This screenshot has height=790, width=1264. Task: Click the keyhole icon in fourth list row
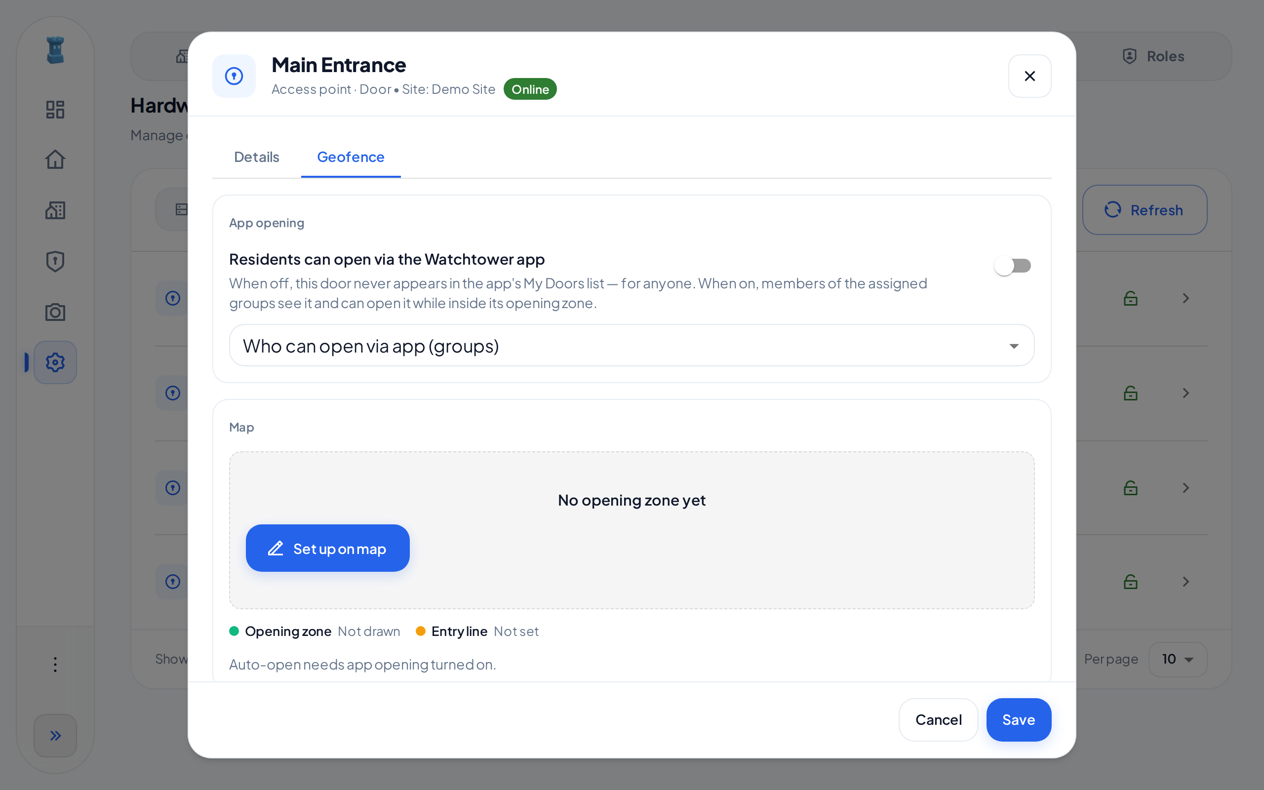173,582
